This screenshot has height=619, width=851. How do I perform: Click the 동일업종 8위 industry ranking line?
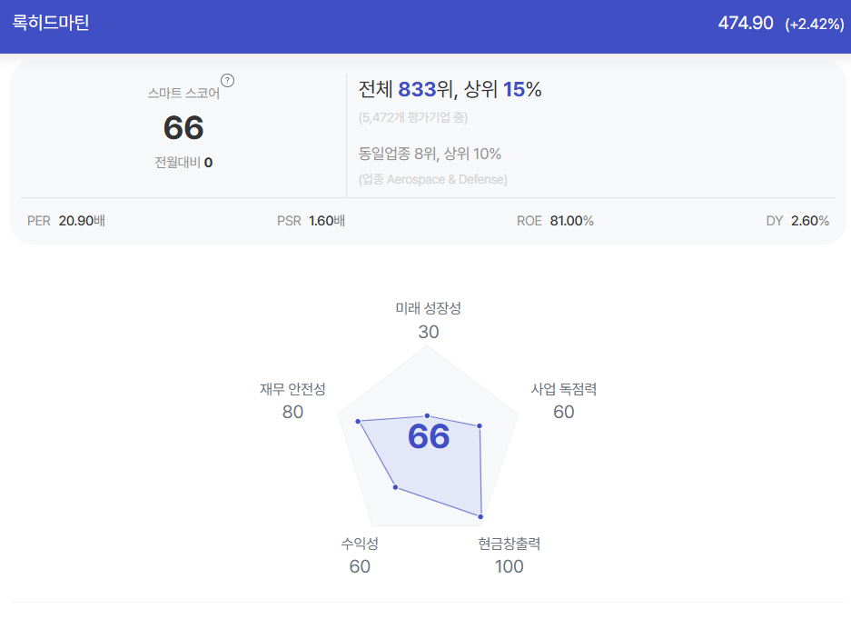(x=430, y=154)
